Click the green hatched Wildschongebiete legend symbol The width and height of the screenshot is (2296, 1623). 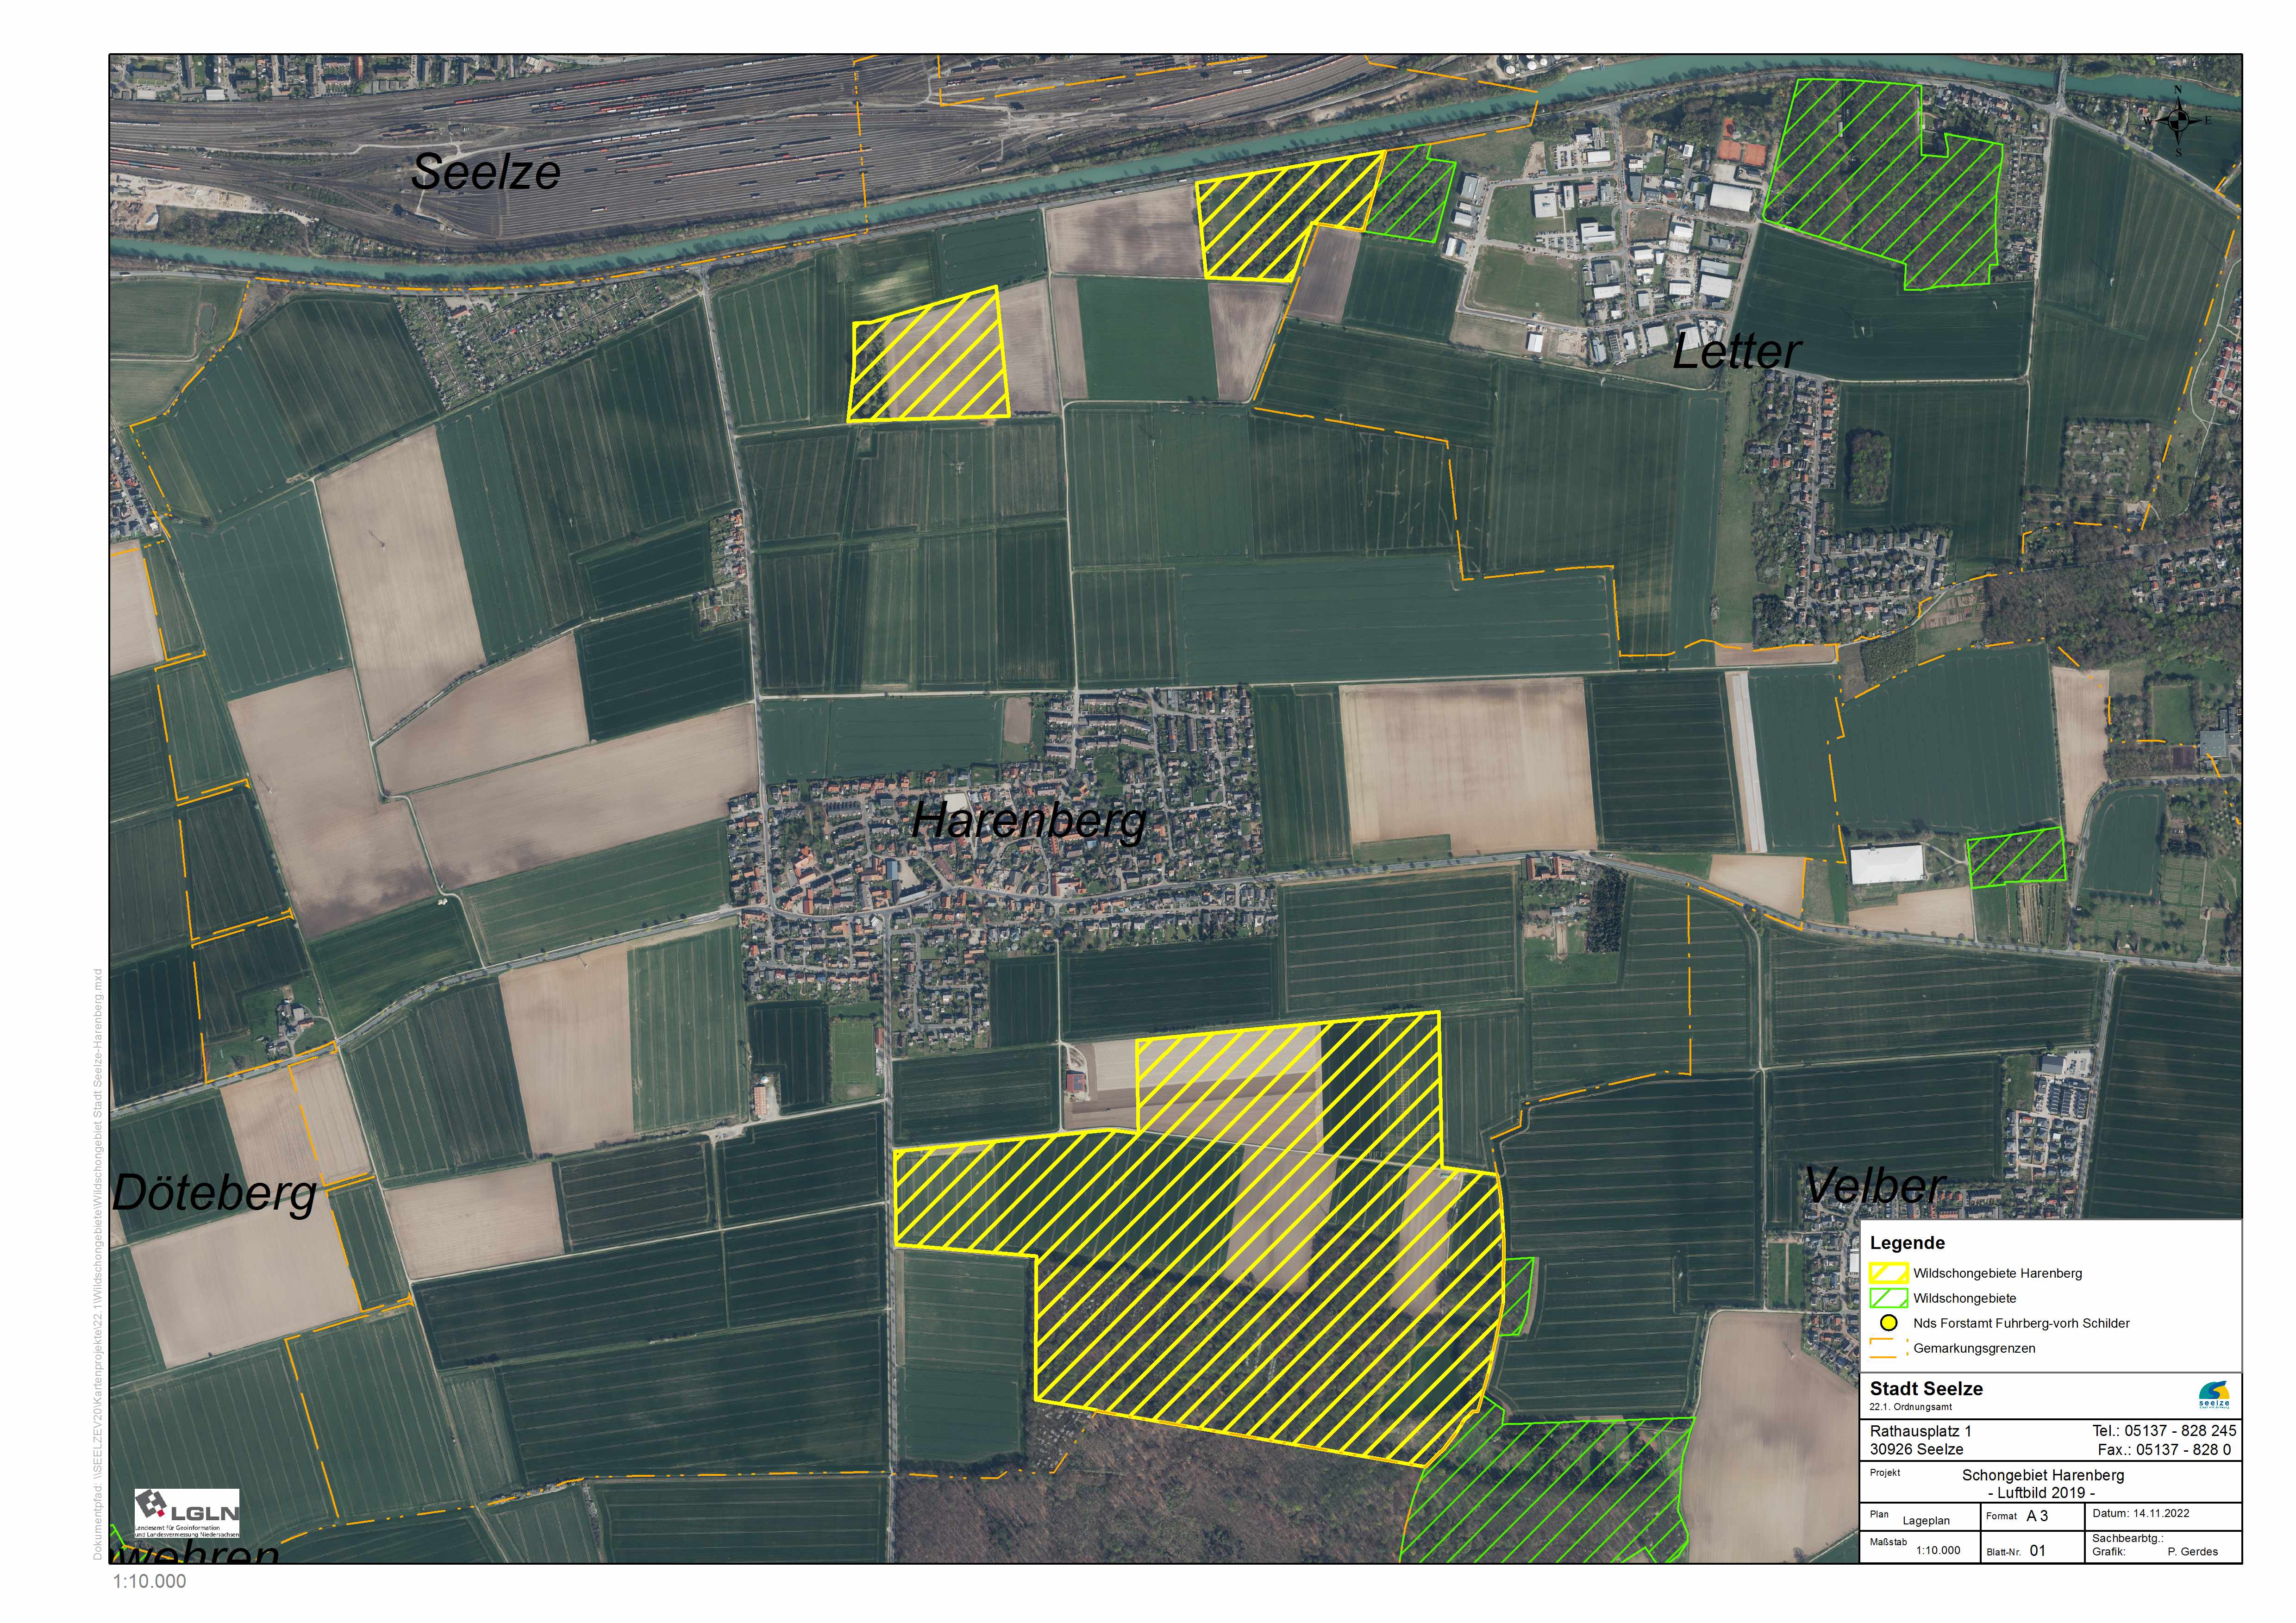1888,1298
